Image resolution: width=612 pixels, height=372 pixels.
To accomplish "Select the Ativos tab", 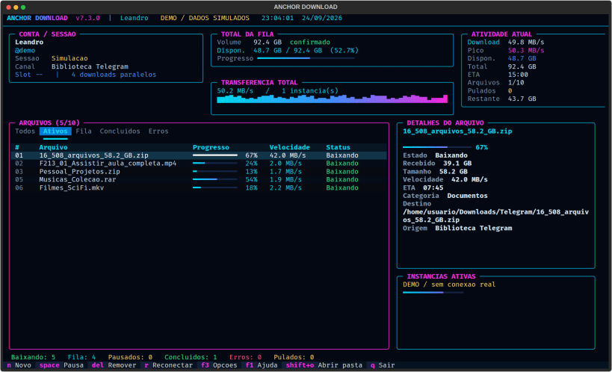I will pos(55,131).
